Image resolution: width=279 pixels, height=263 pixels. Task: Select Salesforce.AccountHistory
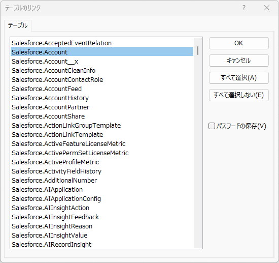tap(102, 98)
